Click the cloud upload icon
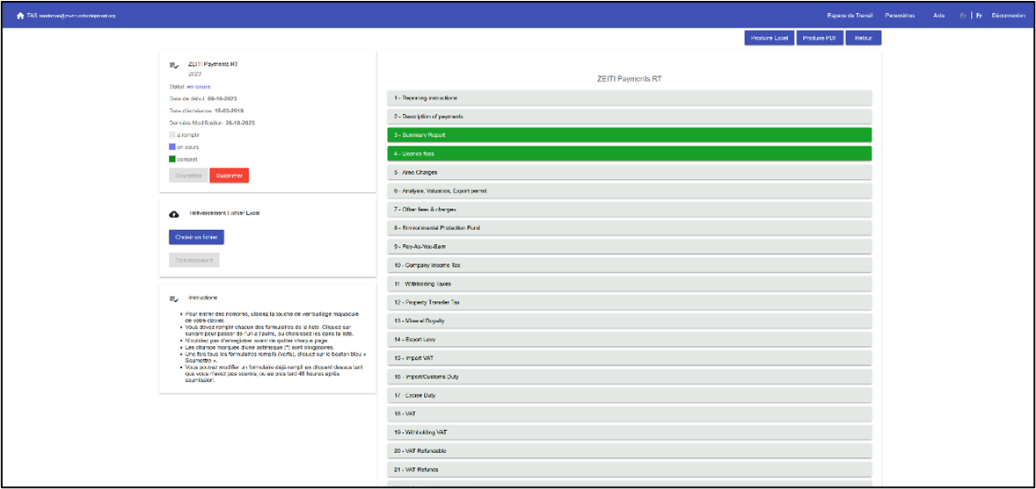Screen dimensions: 1036x489 pos(174,214)
